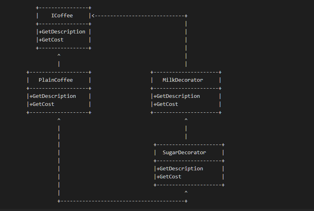Click the caret arrow beneath the PlainCoffee box

coord(59,120)
